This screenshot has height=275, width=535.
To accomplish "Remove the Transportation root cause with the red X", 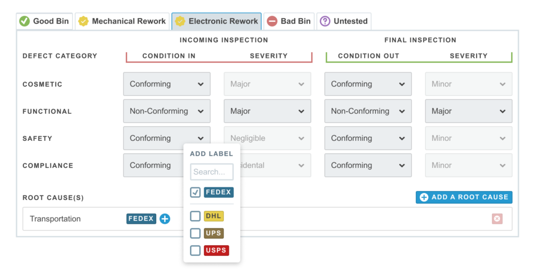I will 497,219.
